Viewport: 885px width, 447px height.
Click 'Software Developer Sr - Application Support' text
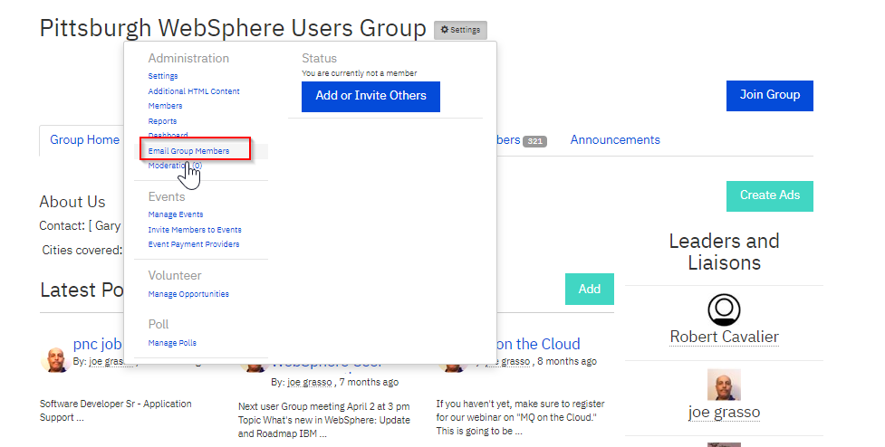pos(116,411)
